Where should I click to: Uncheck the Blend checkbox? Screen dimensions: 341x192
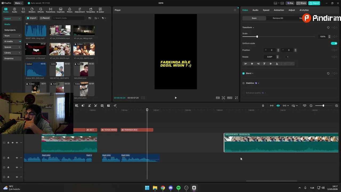click(243, 73)
